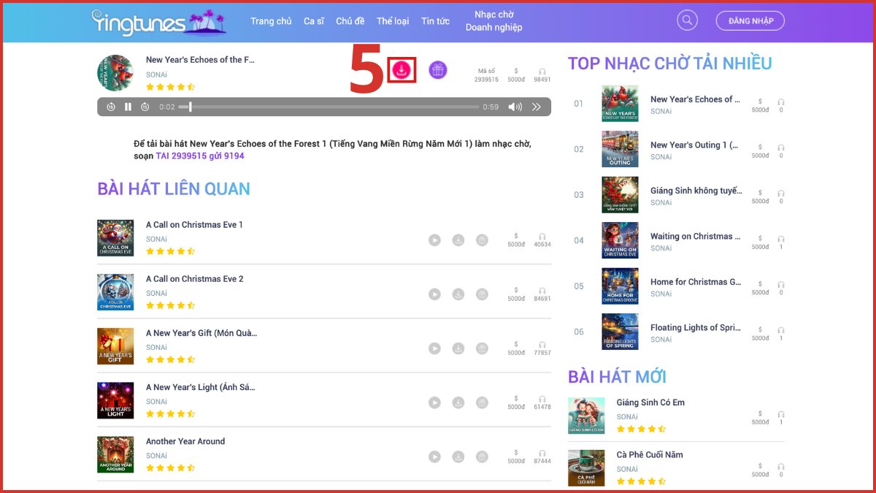Play the song A Call on Christmas Eve 1
Image resolution: width=876 pixels, height=493 pixels.
point(434,240)
